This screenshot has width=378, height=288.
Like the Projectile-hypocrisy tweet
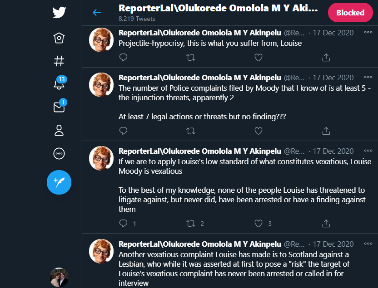(x=258, y=58)
